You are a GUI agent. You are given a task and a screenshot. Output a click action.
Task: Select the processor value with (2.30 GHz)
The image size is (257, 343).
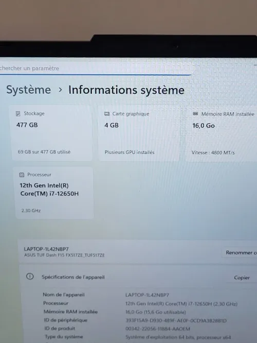click(181, 304)
